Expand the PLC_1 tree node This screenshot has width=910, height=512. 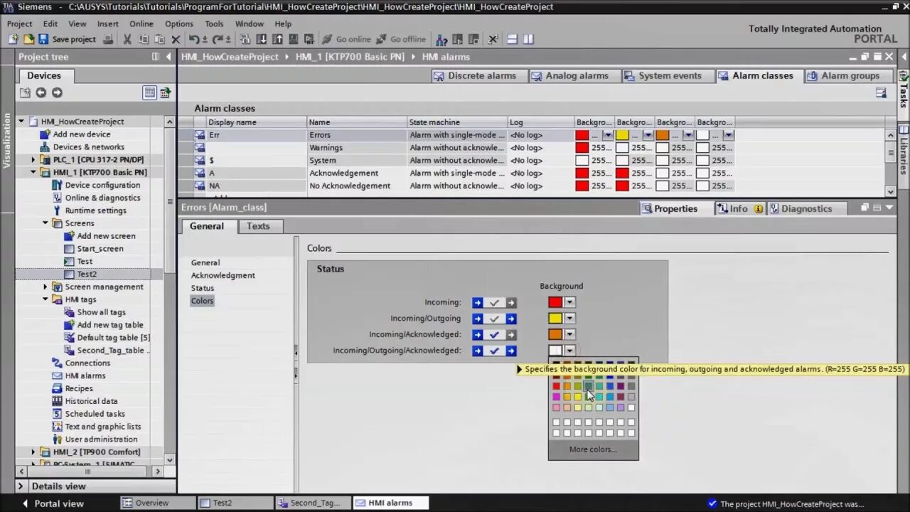(33, 160)
